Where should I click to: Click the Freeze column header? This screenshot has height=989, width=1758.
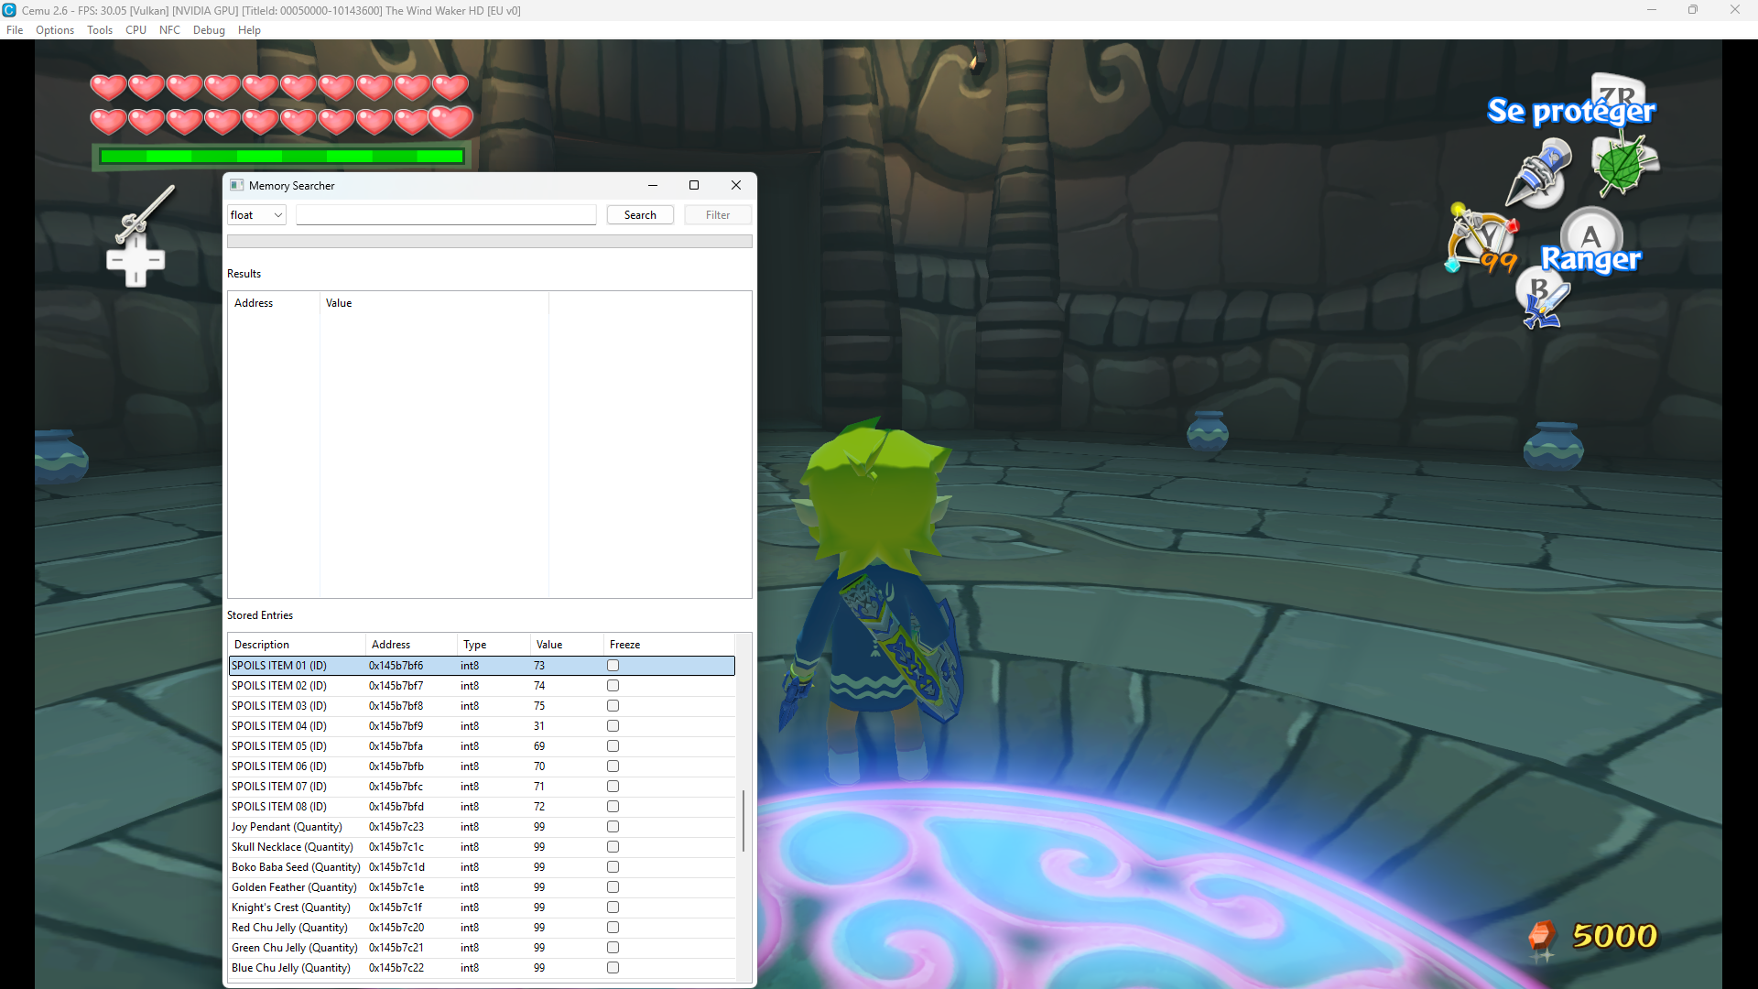tap(668, 645)
